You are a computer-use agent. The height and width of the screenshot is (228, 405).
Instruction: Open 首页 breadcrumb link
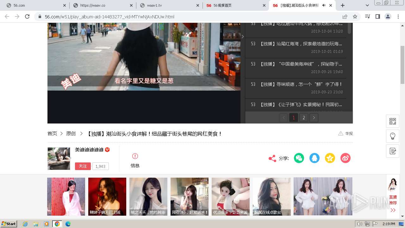click(52, 134)
